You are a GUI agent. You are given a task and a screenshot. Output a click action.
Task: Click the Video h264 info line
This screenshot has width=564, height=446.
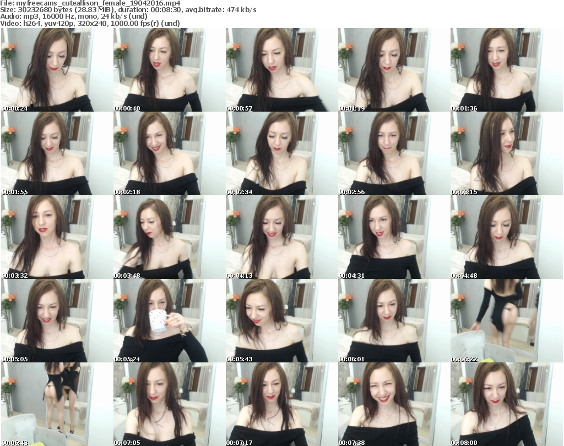pos(90,23)
